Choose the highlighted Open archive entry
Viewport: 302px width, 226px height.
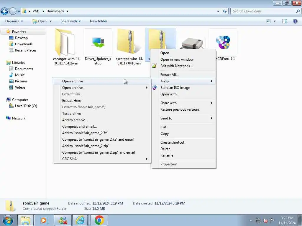[x=101, y=81]
